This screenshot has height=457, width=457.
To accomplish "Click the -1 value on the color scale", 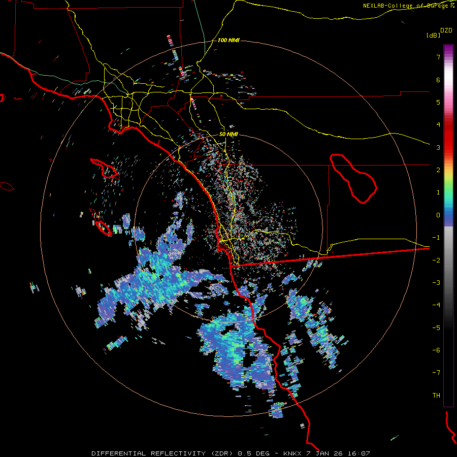I will coord(436,238).
